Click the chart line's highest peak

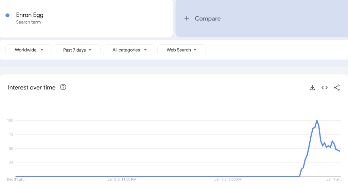pyautogui.click(x=317, y=121)
